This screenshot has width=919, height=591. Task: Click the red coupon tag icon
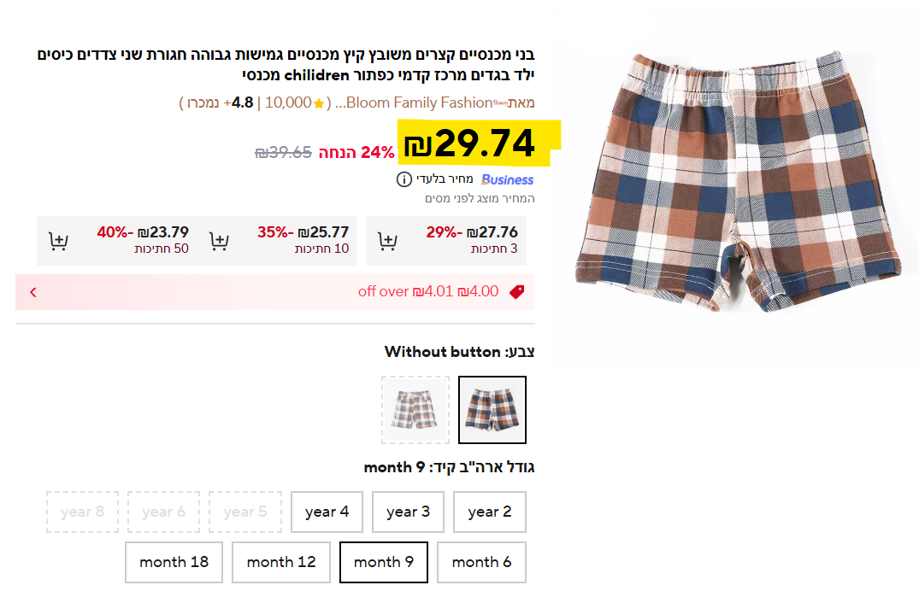pos(515,292)
